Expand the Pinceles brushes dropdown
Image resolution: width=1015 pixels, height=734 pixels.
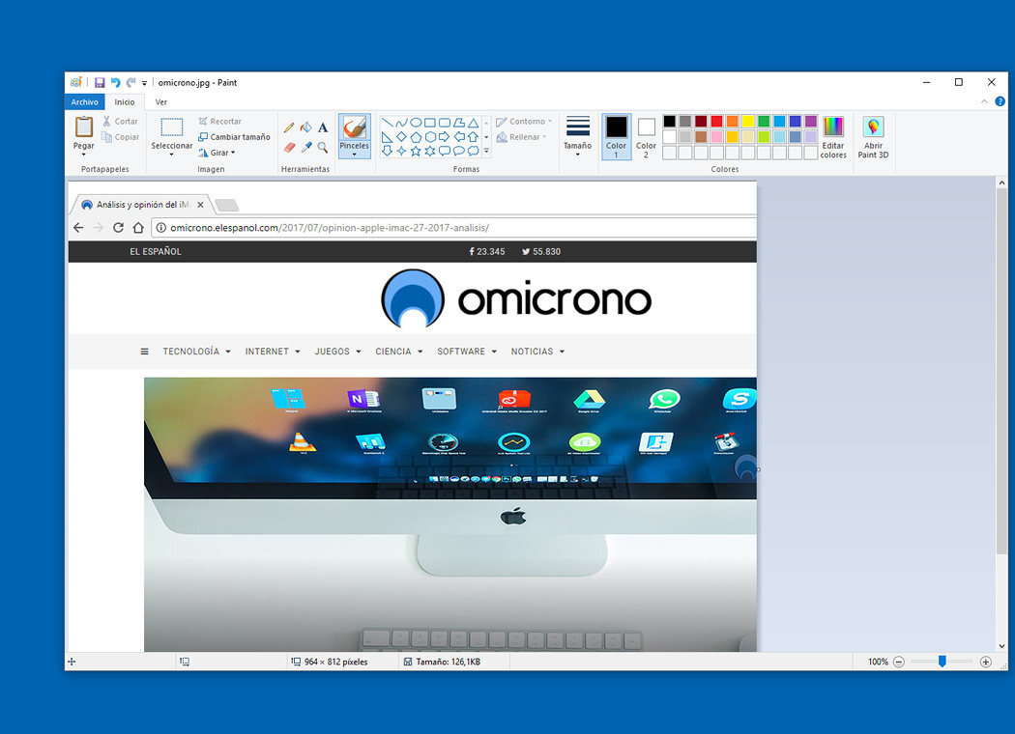[355, 154]
